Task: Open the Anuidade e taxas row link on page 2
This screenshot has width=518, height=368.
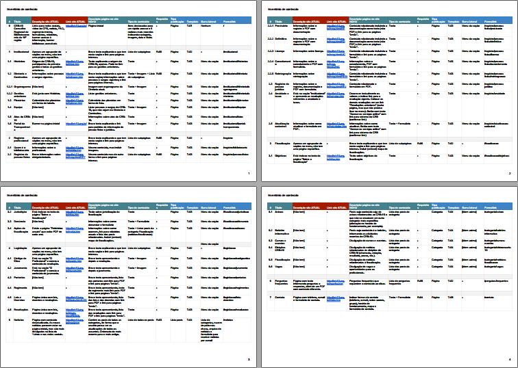Action: tap(336, 94)
